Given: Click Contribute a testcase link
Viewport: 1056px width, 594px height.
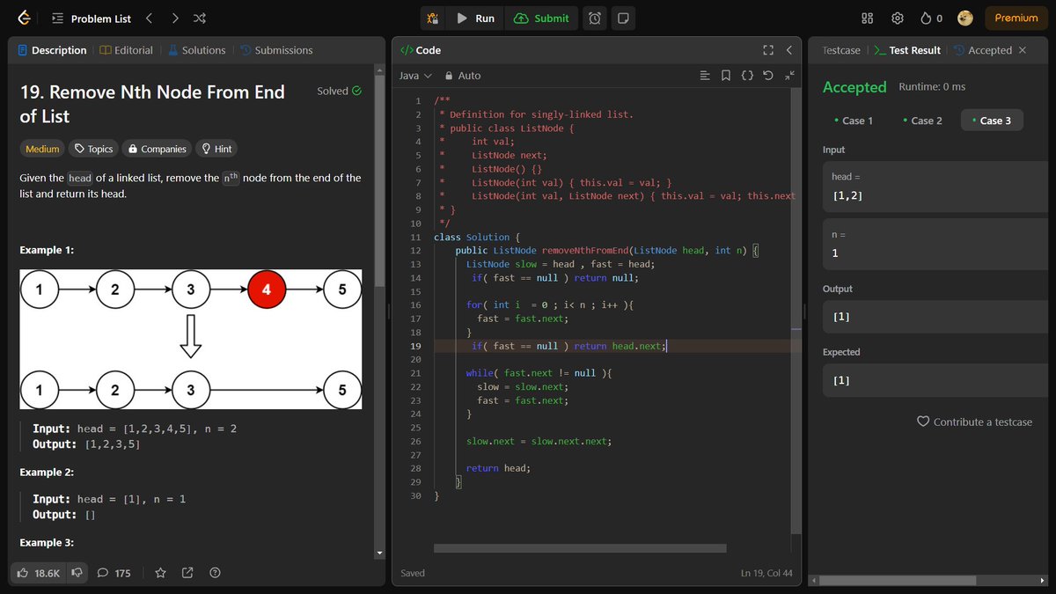Looking at the screenshot, I should coord(974,422).
